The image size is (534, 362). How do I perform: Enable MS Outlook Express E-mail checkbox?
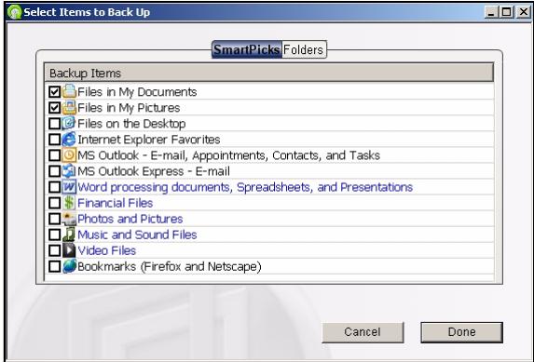pyautogui.click(x=54, y=171)
